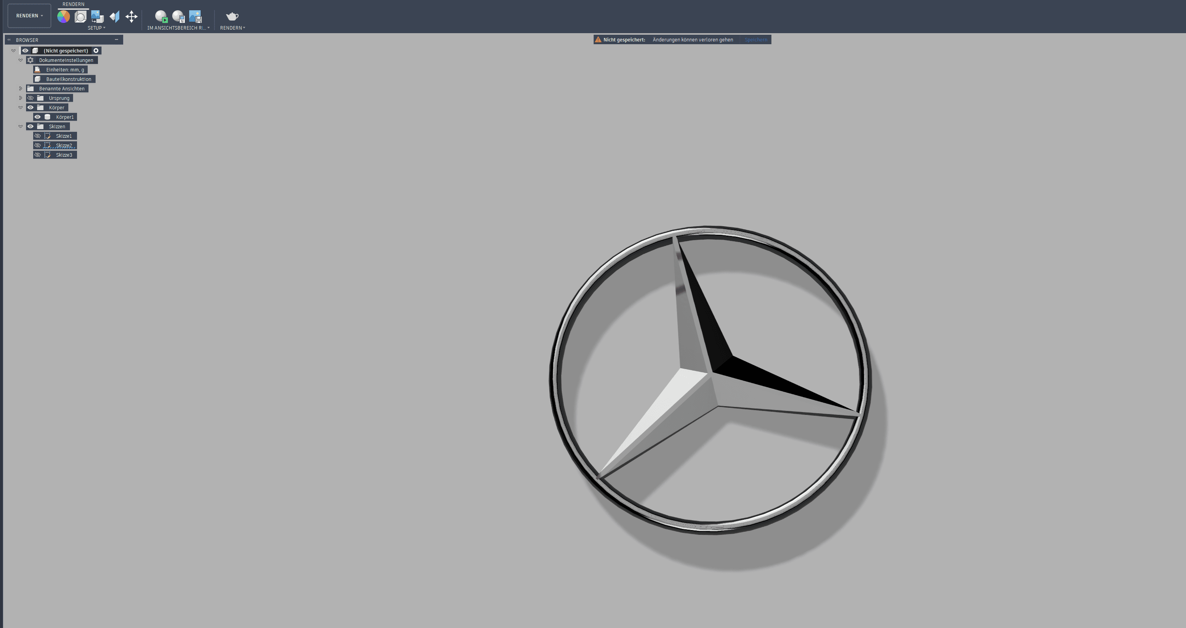Screen dimensions: 1186x628
Task: Click the cylinder body icon of Körper1
Action: point(47,117)
